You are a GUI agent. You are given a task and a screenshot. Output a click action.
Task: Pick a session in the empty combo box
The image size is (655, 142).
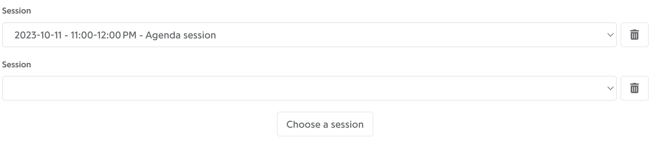(309, 88)
